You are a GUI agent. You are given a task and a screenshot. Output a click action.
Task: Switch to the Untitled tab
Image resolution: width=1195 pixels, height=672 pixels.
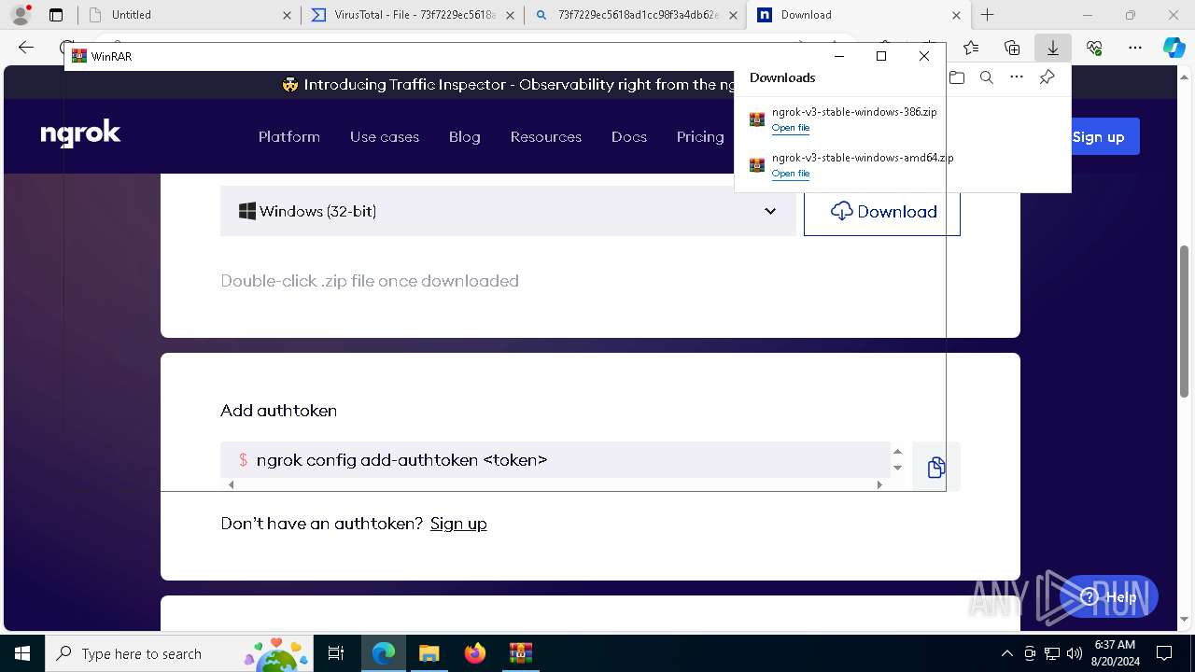point(189,15)
